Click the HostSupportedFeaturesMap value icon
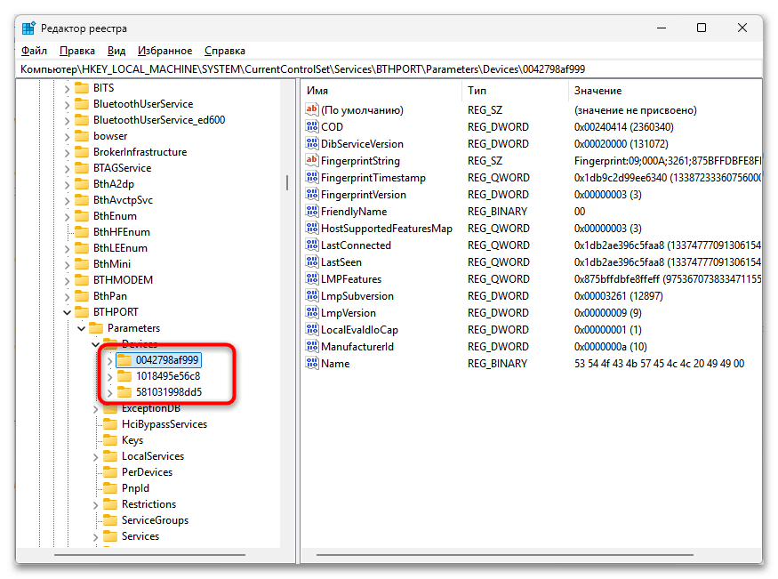Viewport: 778px width, 579px height. click(311, 228)
